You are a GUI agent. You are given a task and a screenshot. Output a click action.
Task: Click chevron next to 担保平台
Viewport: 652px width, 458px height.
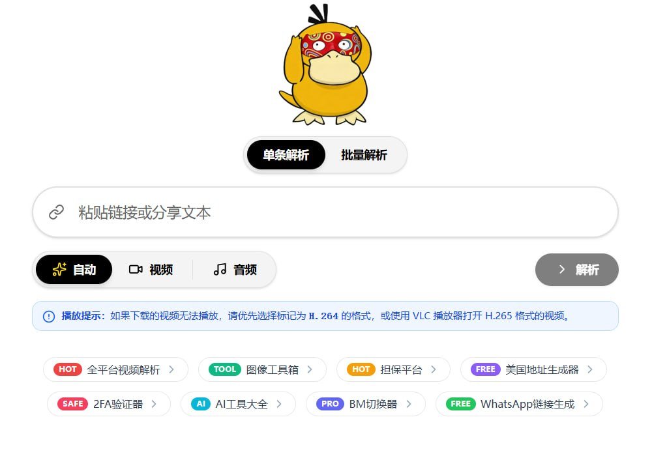434,369
